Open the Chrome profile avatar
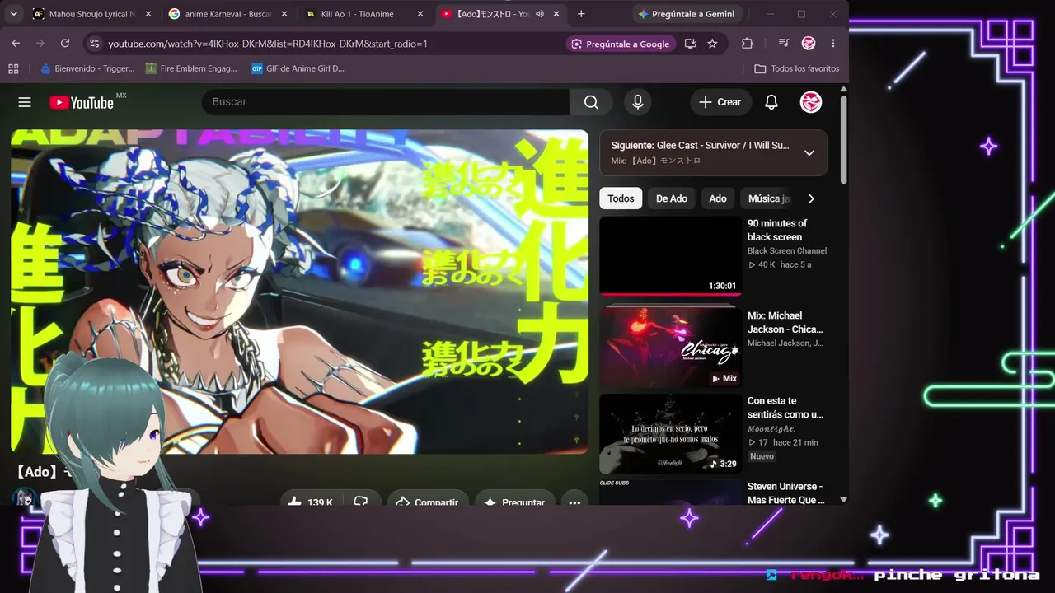The width and height of the screenshot is (1055, 593). coord(809,44)
